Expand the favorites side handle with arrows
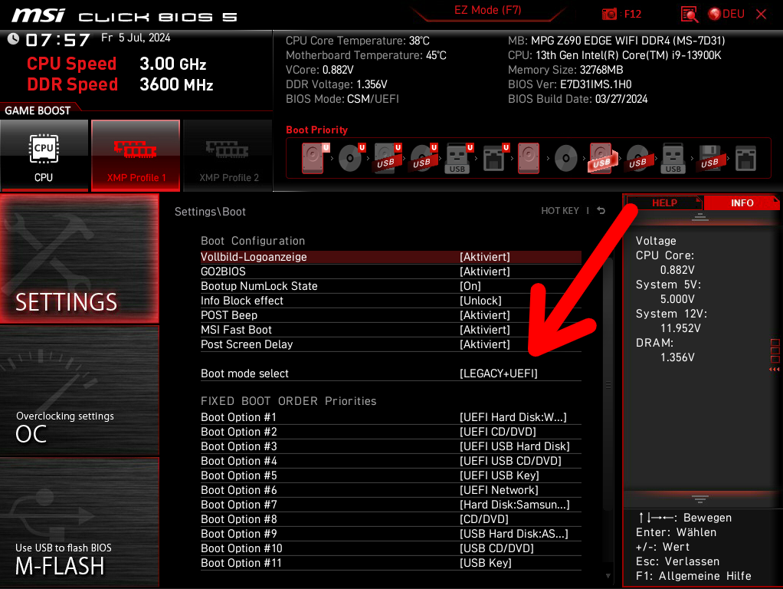783x589 pixels. 775,354
